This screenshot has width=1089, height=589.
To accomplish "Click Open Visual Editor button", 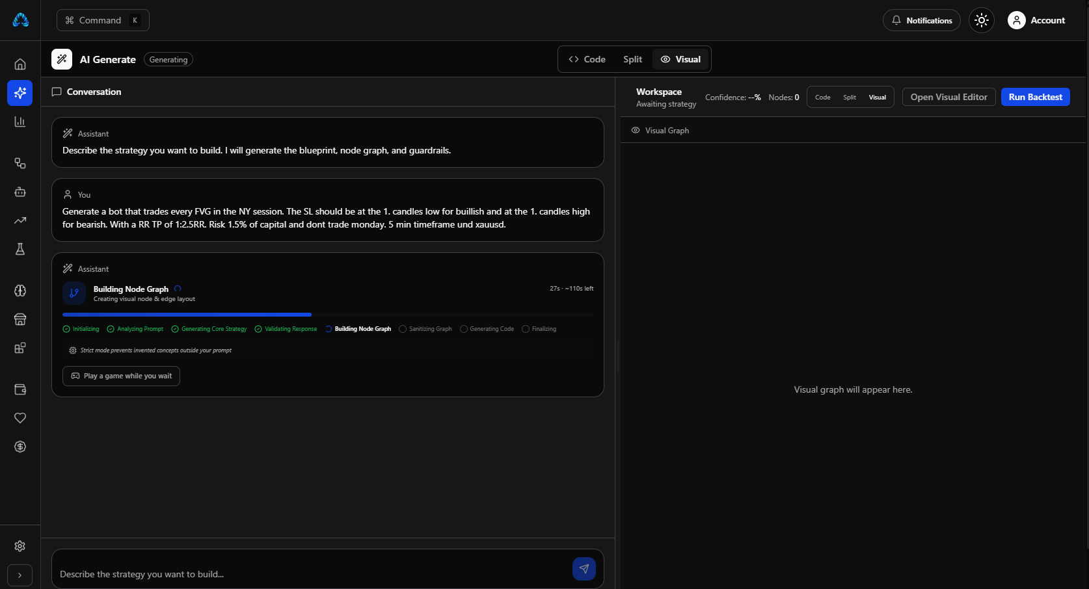I will pos(948,97).
